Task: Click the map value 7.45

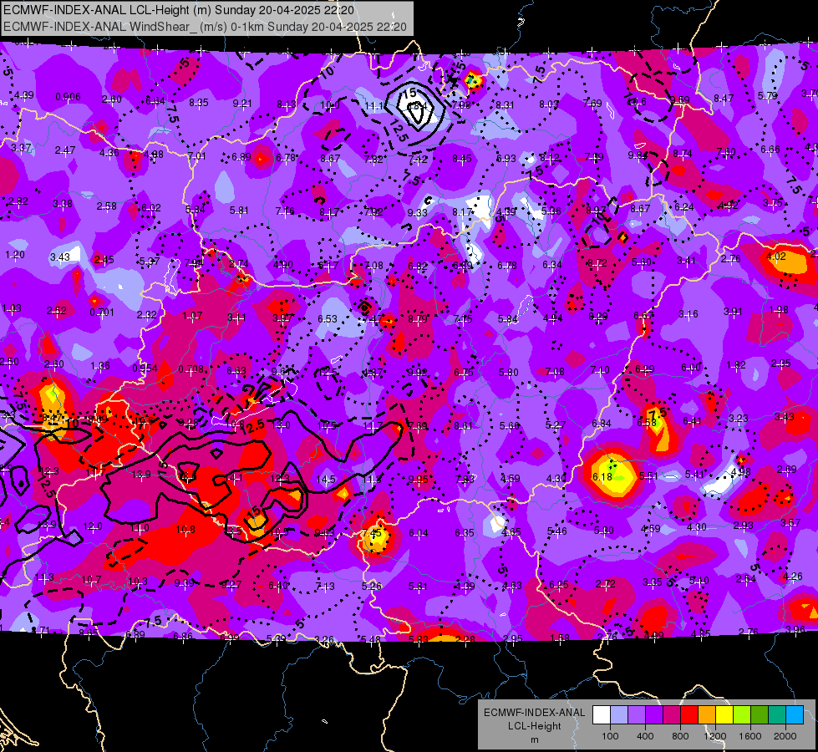Action: coord(372,533)
